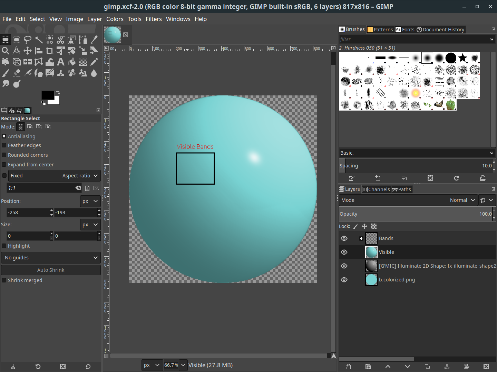497x372 pixels.
Task: Toggle the Rounded corners checkbox
Action: (x=4, y=155)
